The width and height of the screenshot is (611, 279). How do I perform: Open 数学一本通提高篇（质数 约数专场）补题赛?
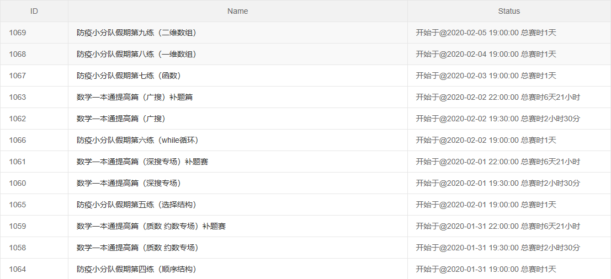[151, 226]
